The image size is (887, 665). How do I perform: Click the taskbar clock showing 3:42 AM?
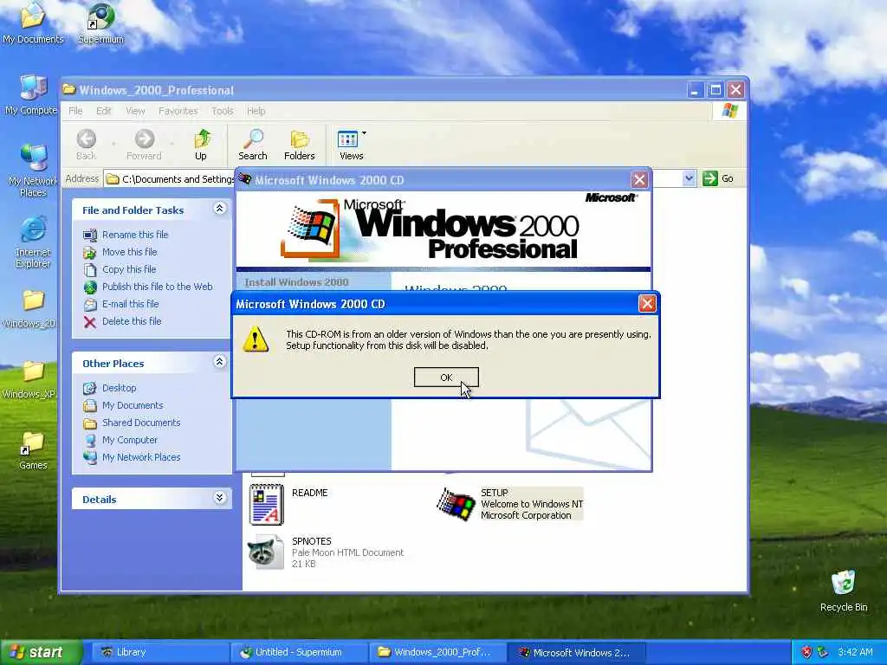point(855,652)
